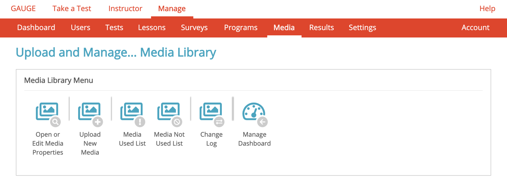This screenshot has width=507, height=181.
Task: Open the Take a Test tab
Action: [72, 8]
